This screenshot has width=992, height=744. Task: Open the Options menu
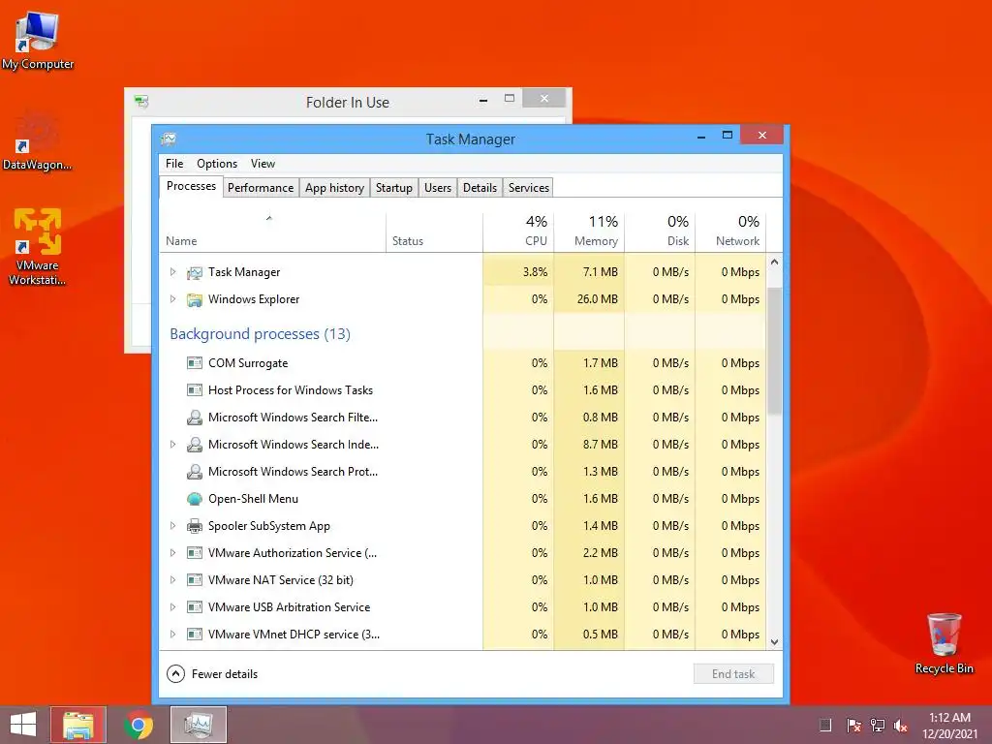click(217, 164)
